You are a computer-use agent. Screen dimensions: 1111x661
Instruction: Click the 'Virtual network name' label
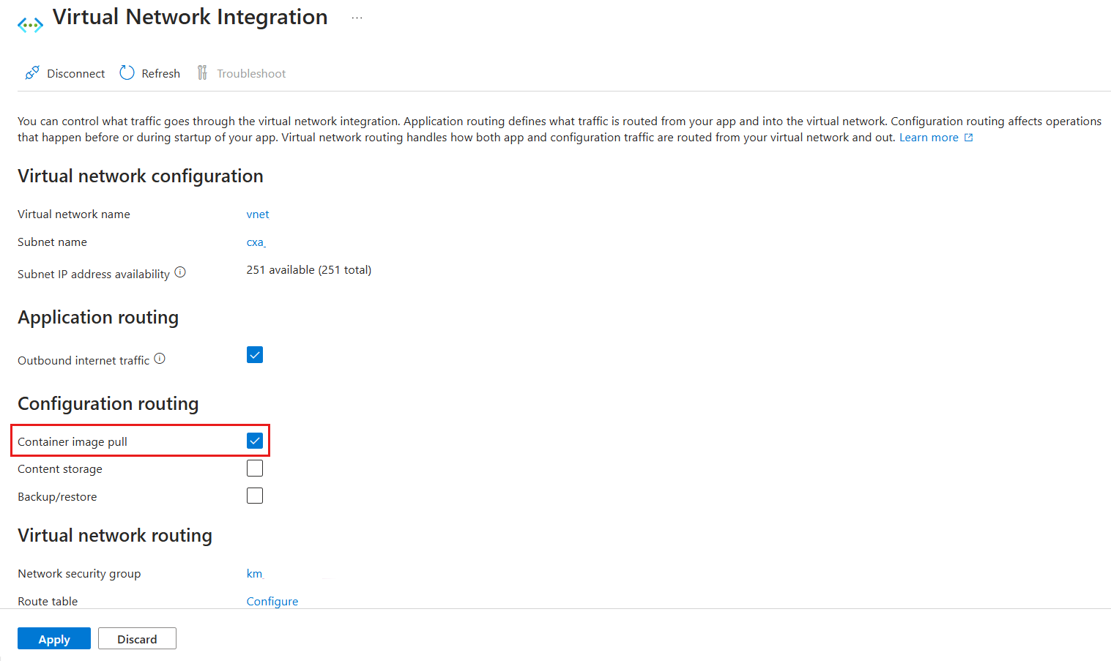coord(74,214)
